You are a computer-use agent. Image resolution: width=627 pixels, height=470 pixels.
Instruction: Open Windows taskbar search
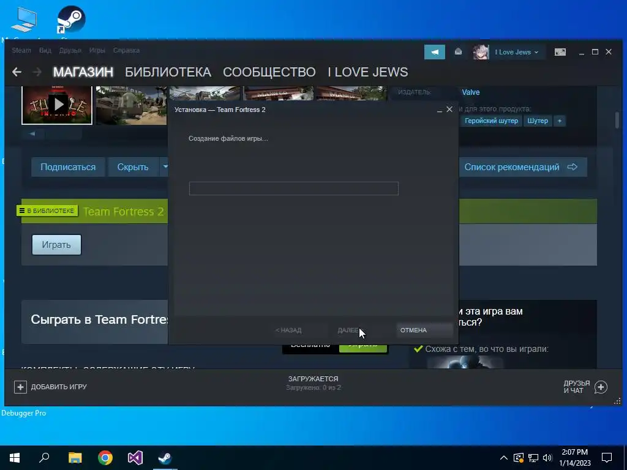pyautogui.click(x=44, y=458)
